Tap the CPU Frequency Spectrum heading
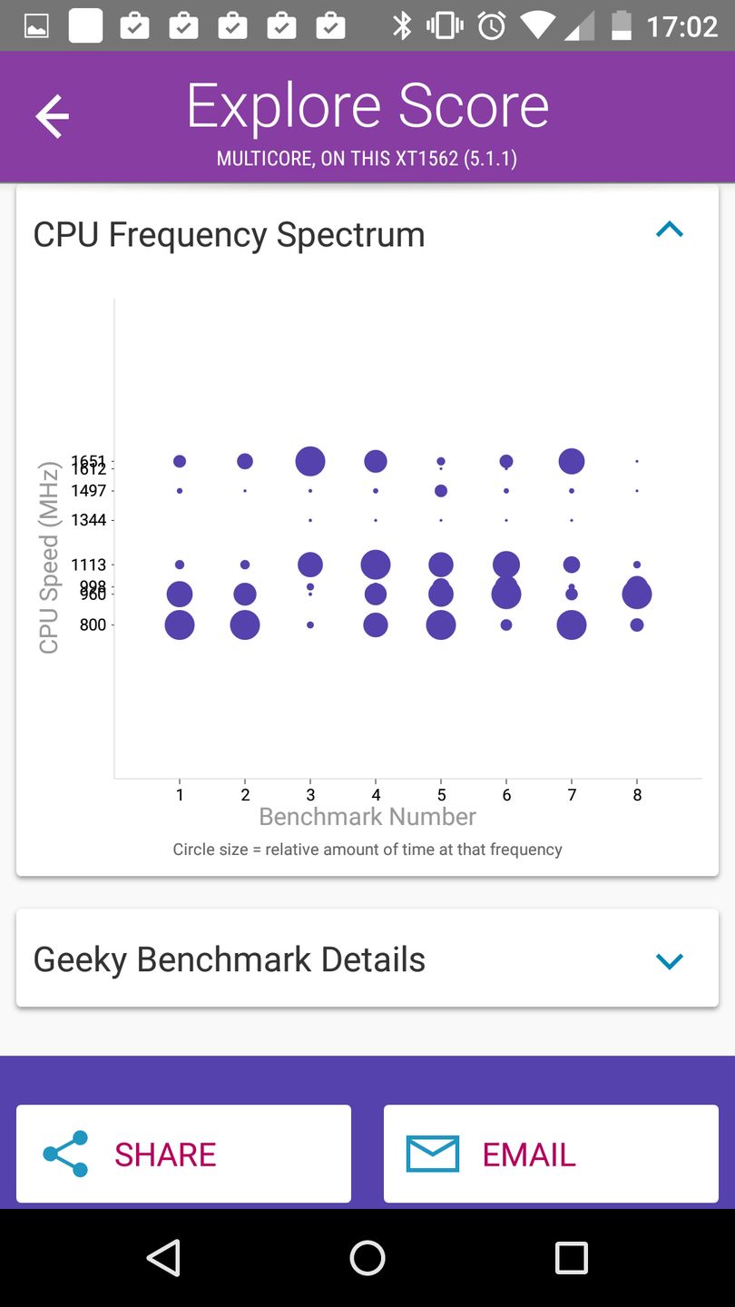 [x=230, y=234]
